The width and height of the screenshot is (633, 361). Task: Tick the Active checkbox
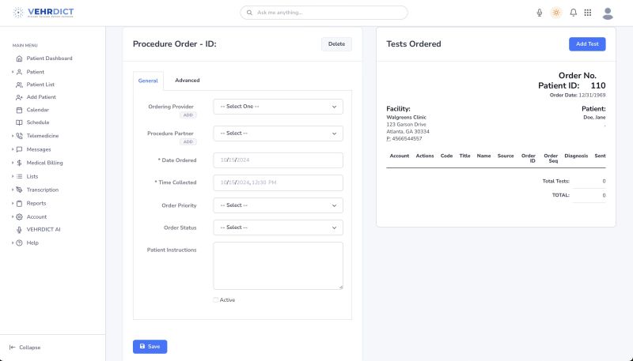pos(215,299)
